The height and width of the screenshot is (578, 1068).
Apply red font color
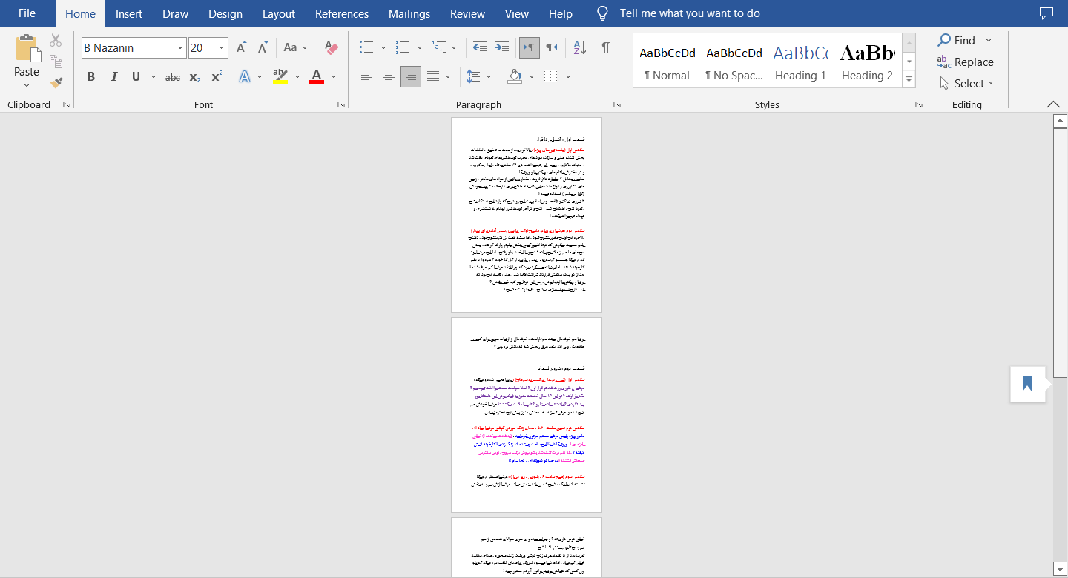pos(317,76)
